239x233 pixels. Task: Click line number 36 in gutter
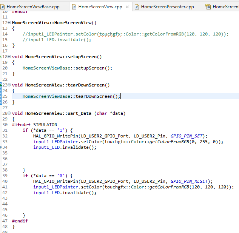5,159
